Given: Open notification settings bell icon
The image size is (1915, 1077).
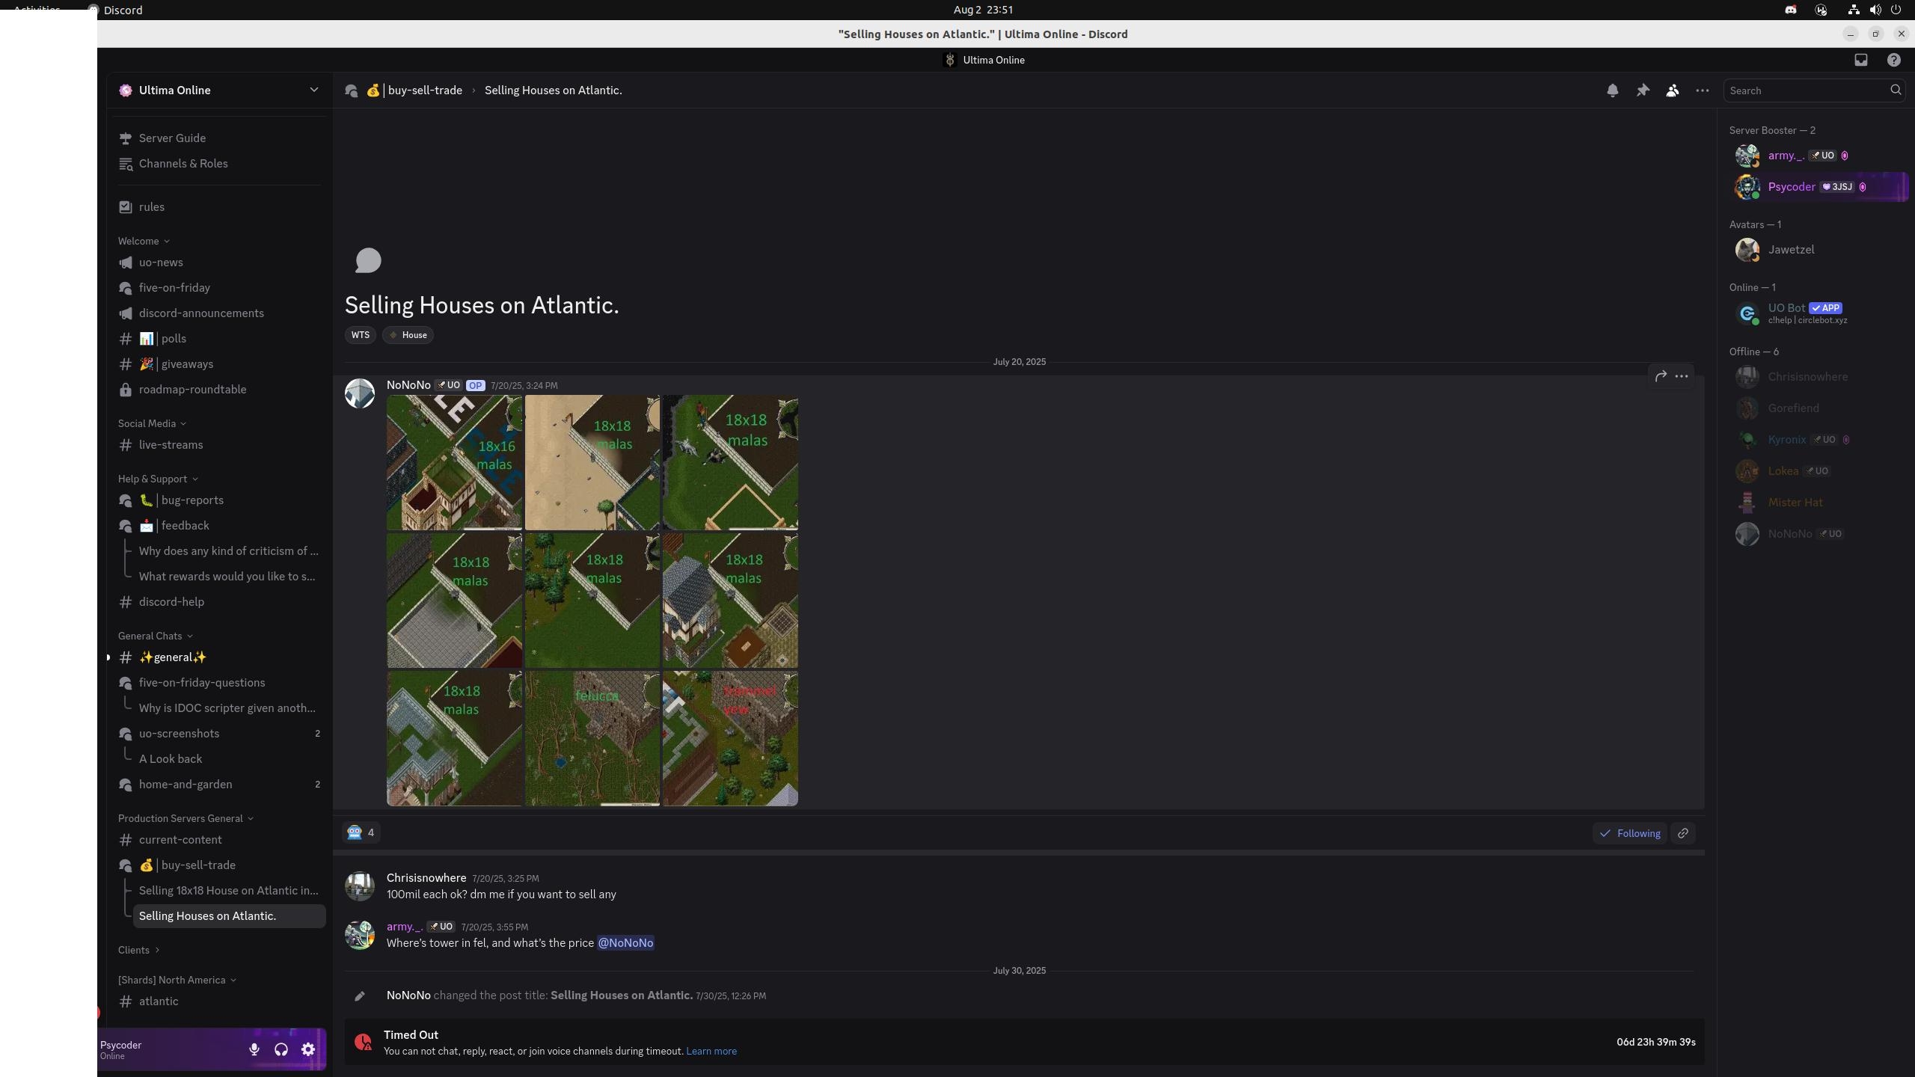Looking at the screenshot, I should pos(1612,90).
